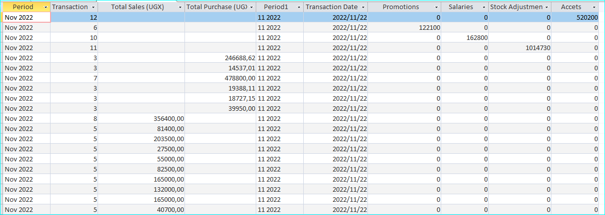Expand the Total Sales (UGX) column dropdown
Image resolution: width=605 pixels, height=215 pixels.
(180, 7)
